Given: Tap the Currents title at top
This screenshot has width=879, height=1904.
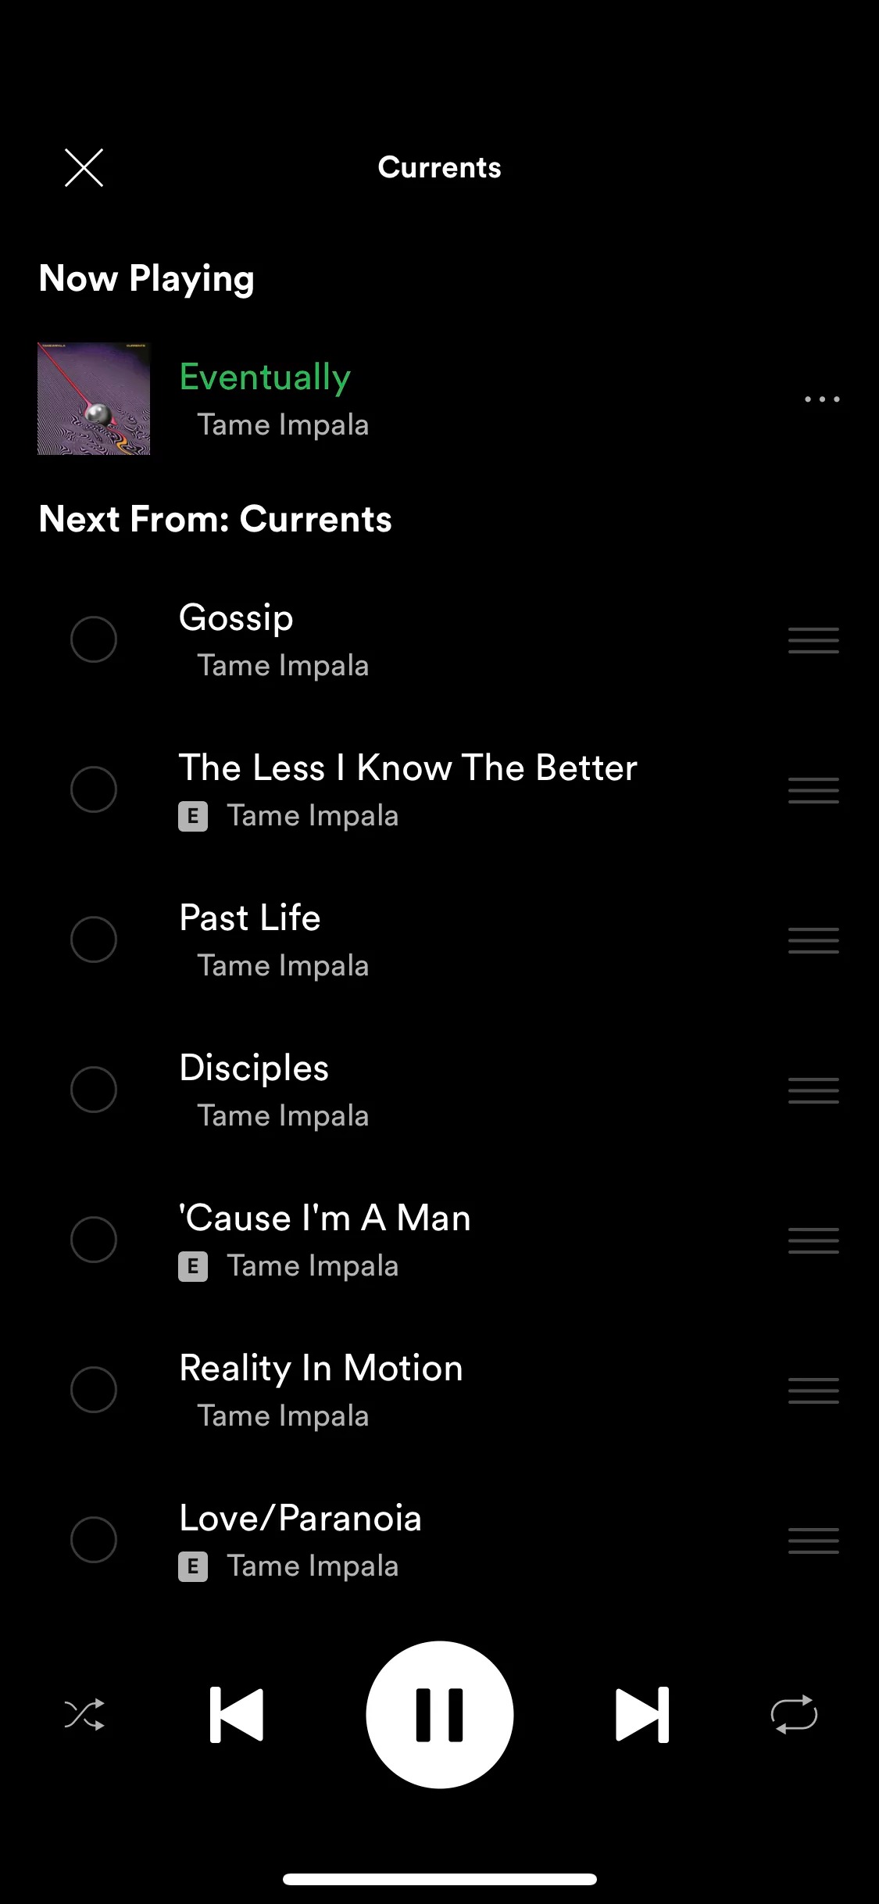Looking at the screenshot, I should [439, 167].
